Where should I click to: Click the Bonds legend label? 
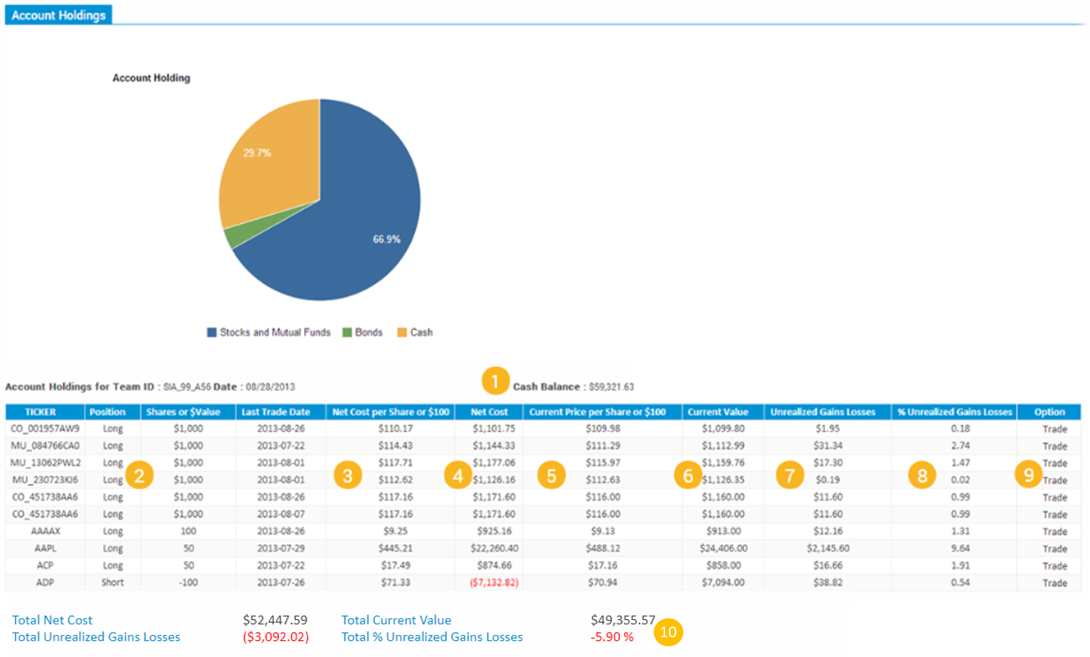coord(369,333)
